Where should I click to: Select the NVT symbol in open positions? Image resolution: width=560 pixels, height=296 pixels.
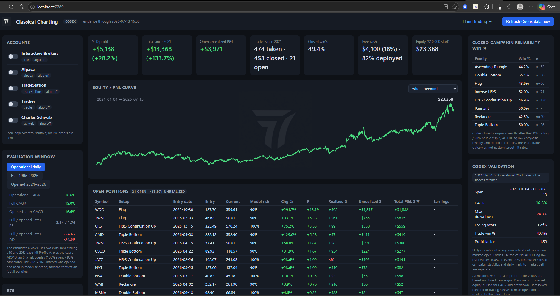click(99, 268)
